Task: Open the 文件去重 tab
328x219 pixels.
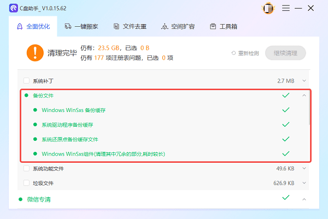Action: pos(130,27)
